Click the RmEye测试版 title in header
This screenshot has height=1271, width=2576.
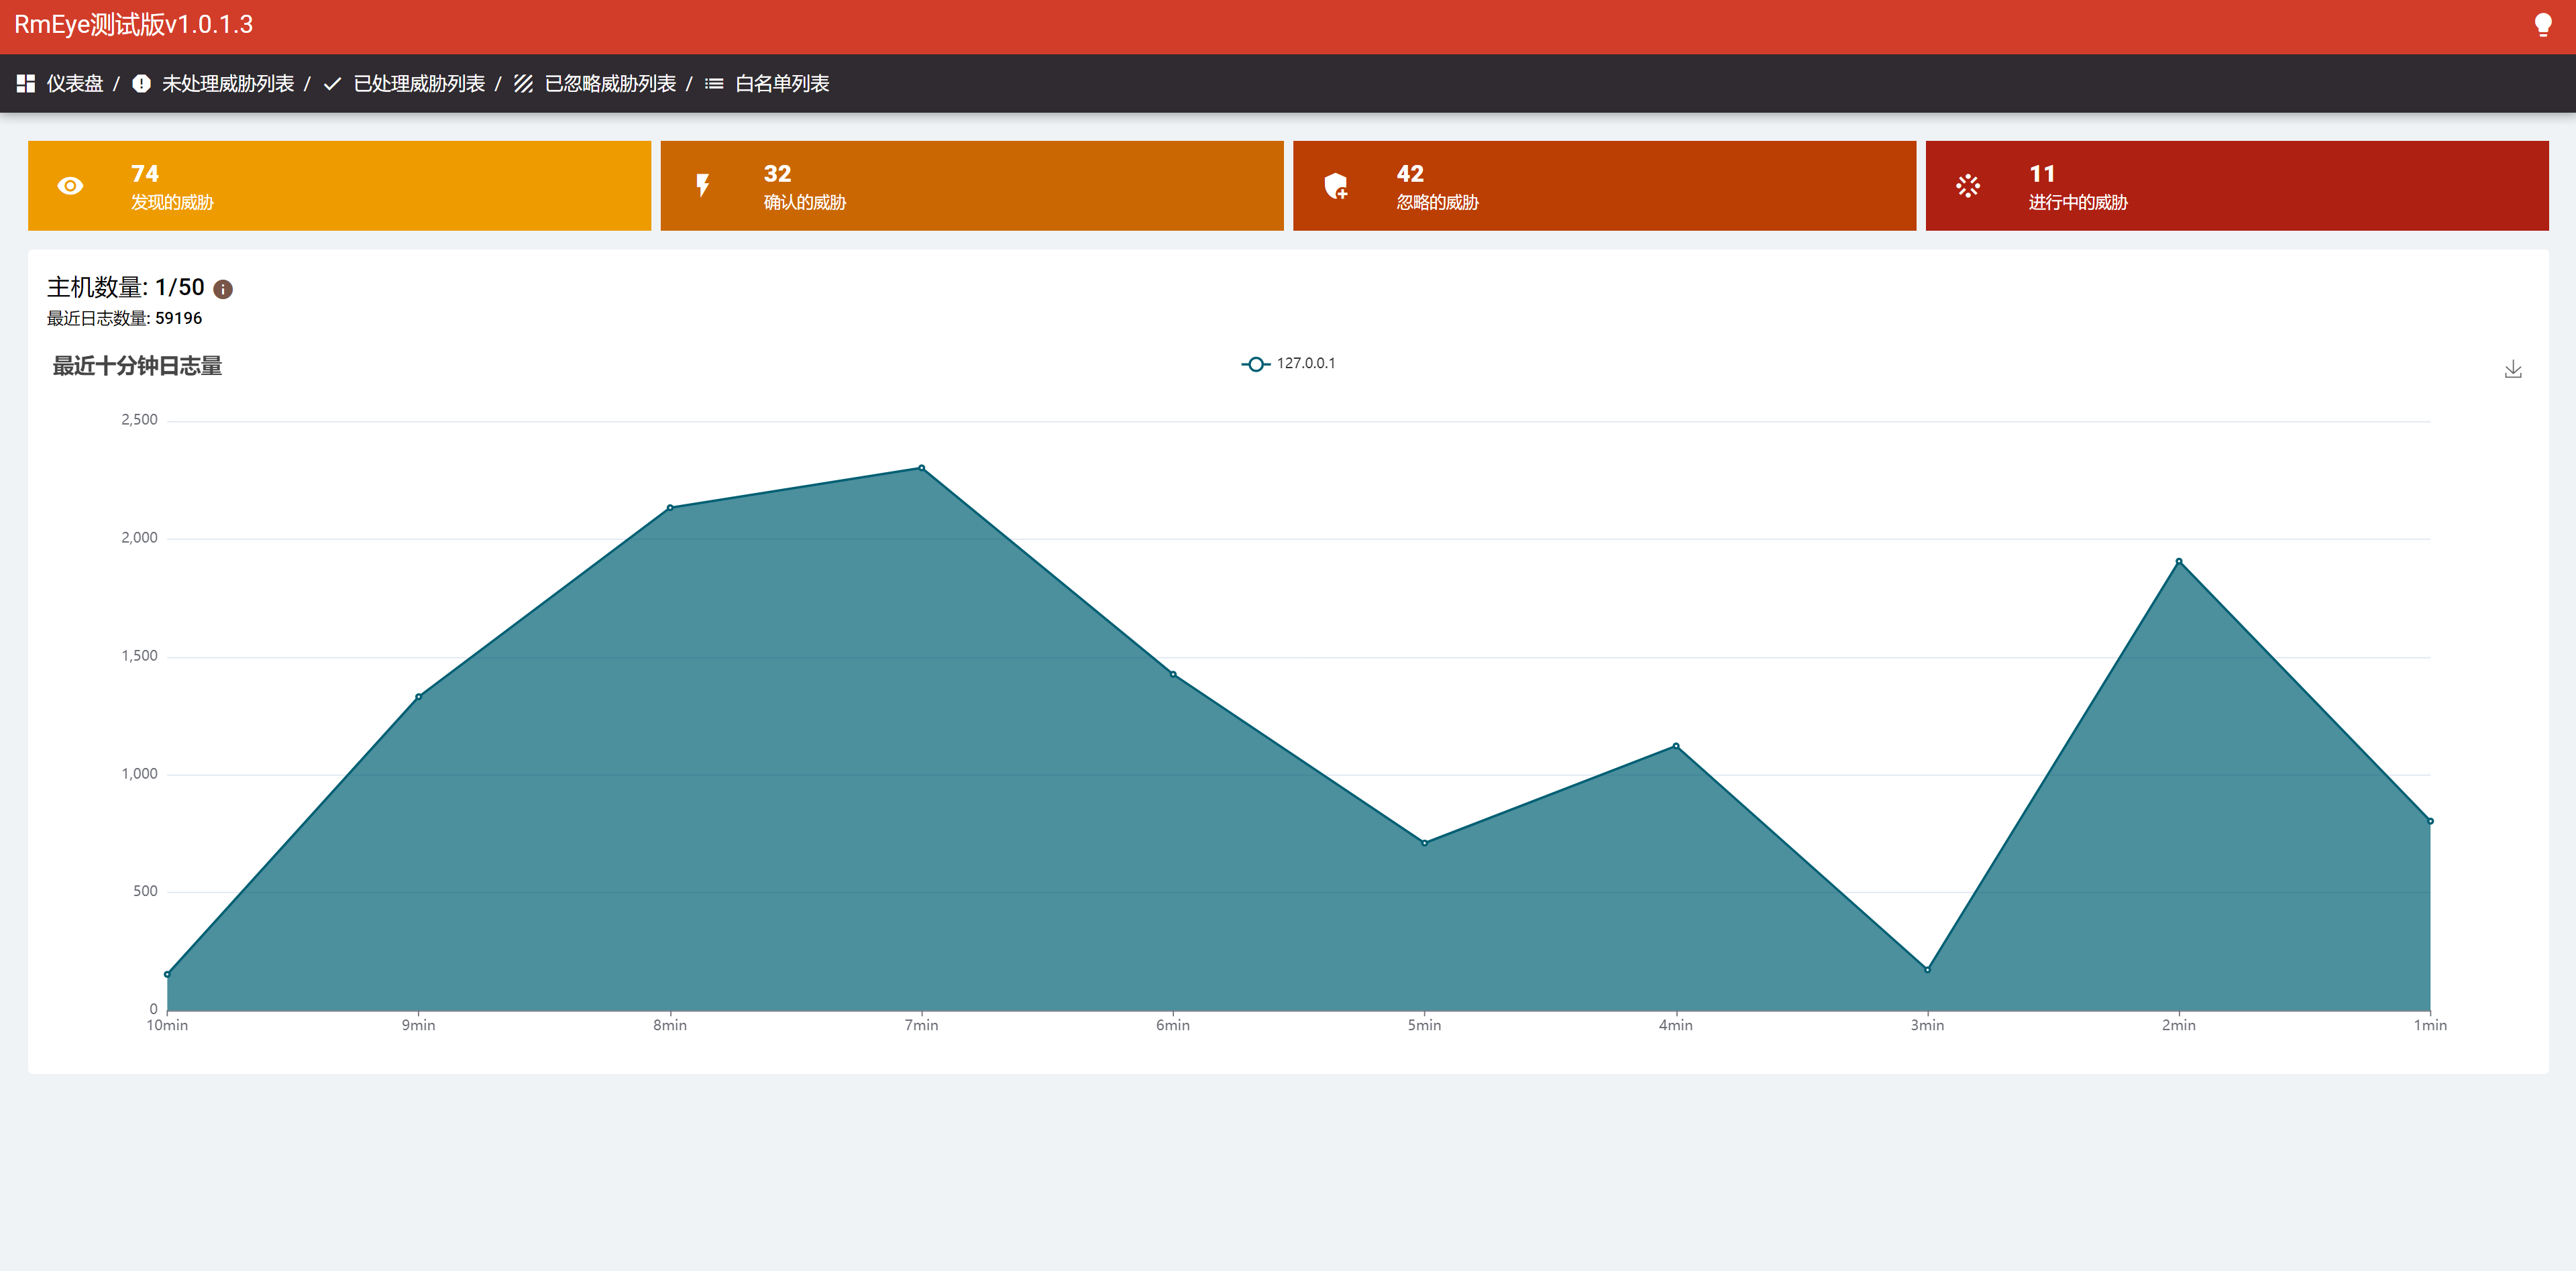click(x=133, y=25)
